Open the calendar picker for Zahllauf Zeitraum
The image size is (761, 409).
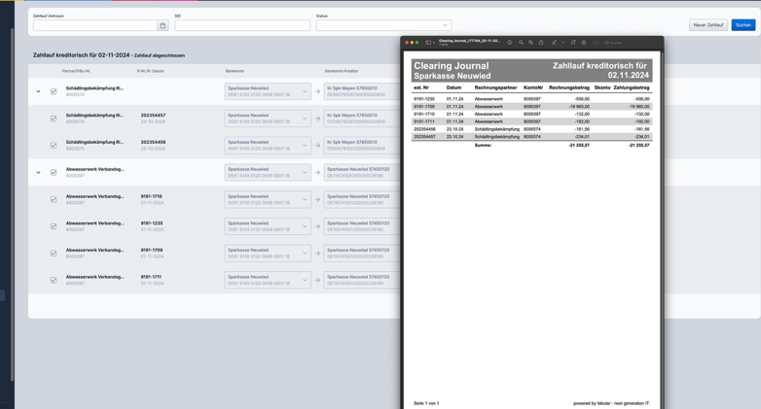[x=163, y=25]
